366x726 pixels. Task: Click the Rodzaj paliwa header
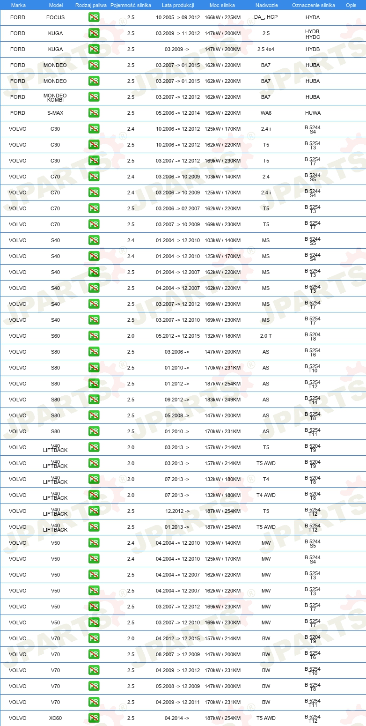pyautogui.click(x=91, y=5)
